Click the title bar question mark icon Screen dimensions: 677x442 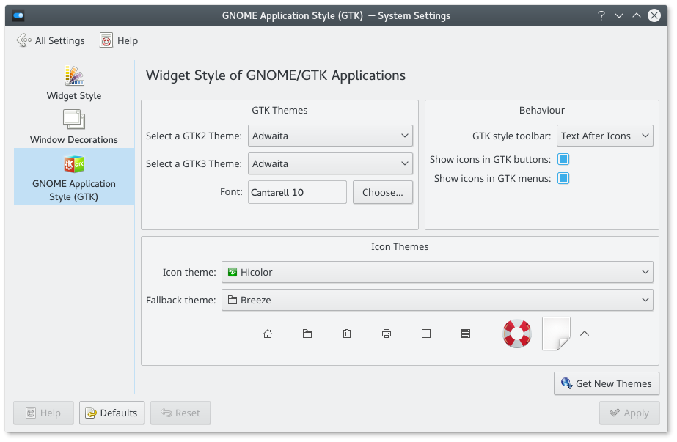click(601, 16)
